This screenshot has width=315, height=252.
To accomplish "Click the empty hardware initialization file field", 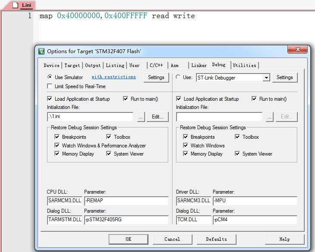I will [219, 117].
